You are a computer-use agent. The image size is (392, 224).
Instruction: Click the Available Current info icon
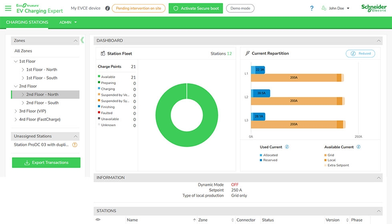click(358, 147)
